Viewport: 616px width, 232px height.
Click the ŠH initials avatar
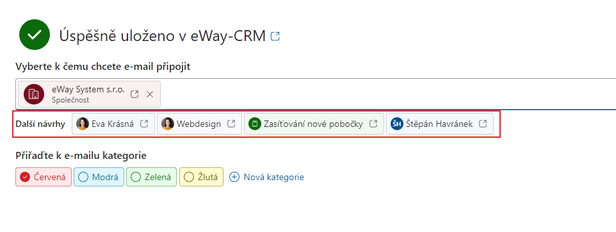397,124
